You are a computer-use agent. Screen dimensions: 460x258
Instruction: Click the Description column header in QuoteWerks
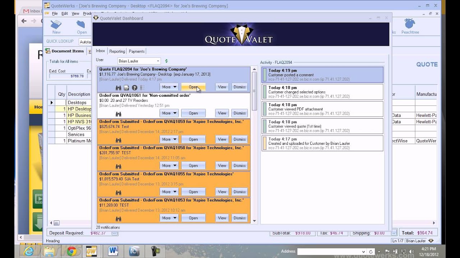click(x=79, y=94)
